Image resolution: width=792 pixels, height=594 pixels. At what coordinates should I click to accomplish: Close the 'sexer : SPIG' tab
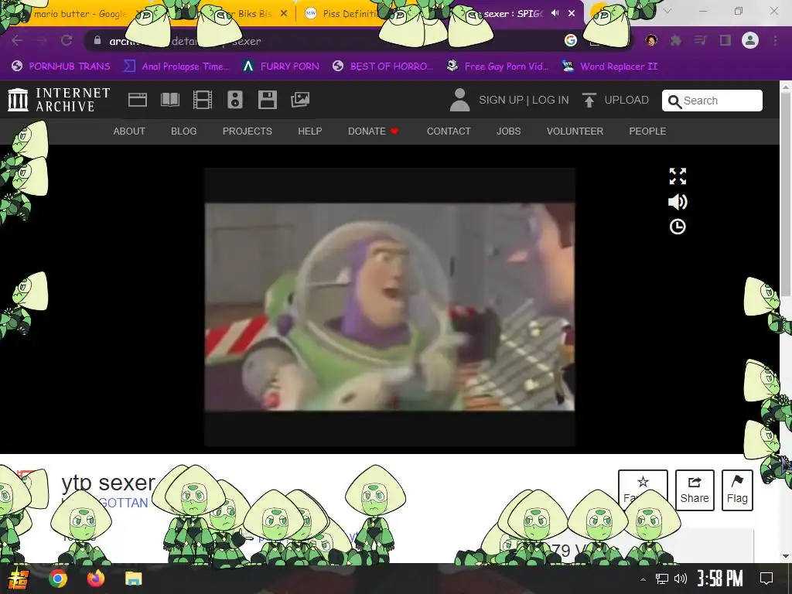[572, 13]
